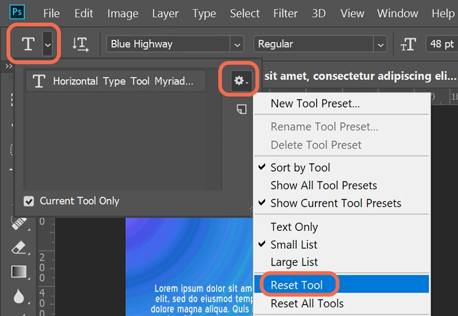Click the font size icon
Image resolution: width=458 pixels, height=316 pixels.
point(408,45)
